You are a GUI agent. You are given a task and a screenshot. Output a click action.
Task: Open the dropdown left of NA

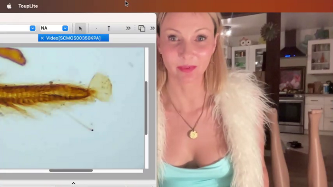click(x=32, y=28)
